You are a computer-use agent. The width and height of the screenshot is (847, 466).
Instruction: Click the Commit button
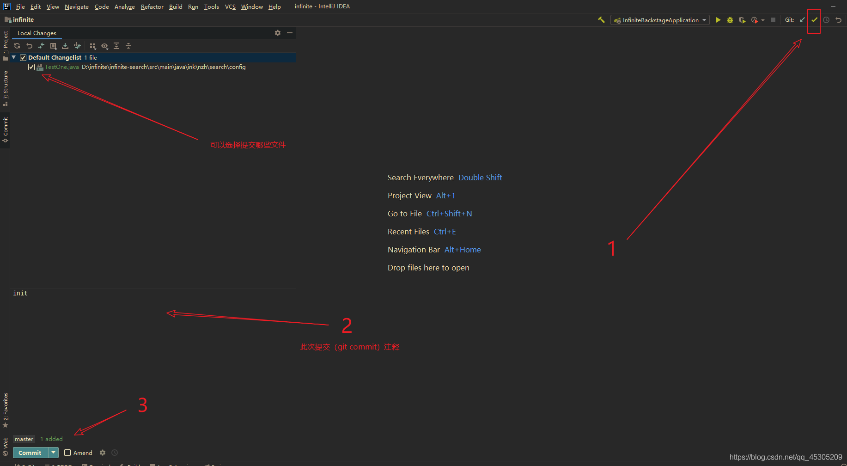click(30, 453)
